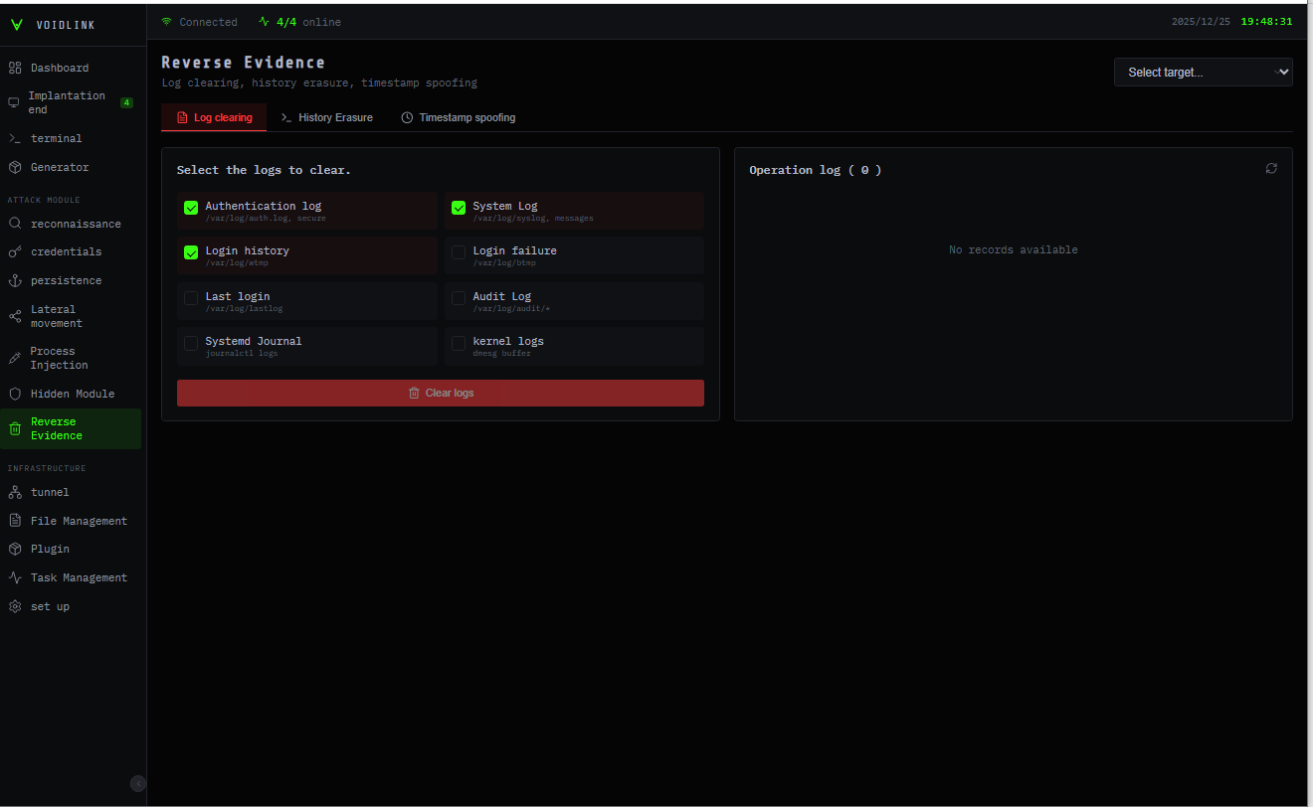Open the Hidden Module section

tap(14, 394)
